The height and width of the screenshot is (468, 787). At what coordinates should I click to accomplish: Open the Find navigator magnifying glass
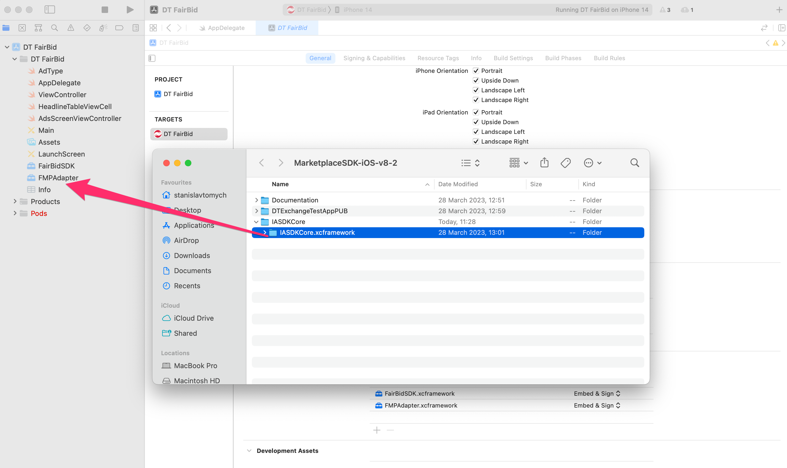coord(54,28)
